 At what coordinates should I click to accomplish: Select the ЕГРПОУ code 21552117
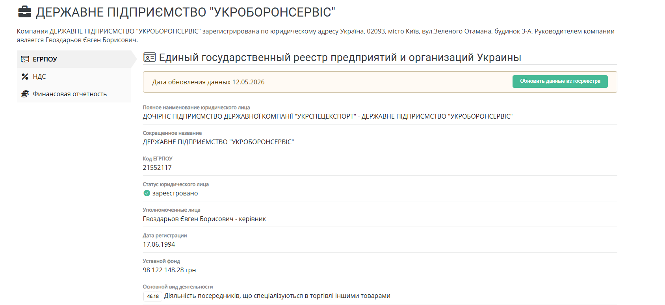click(x=157, y=167)
